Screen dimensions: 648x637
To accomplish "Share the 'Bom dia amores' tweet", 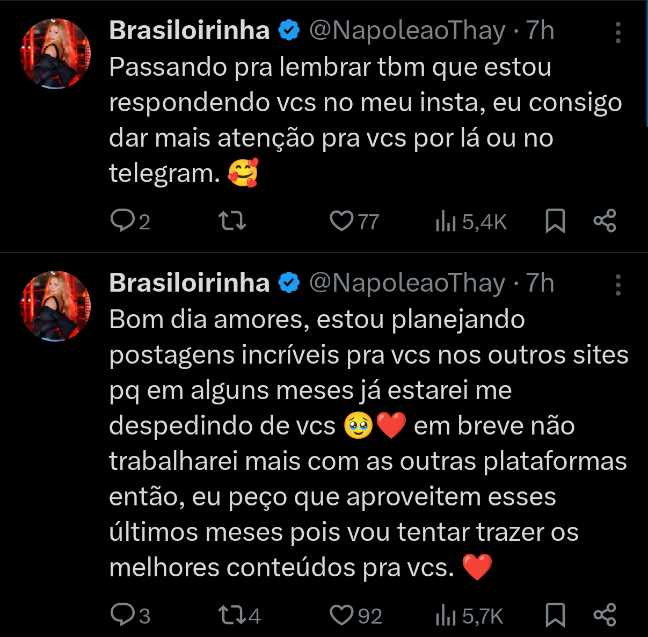I will [605, 615].
